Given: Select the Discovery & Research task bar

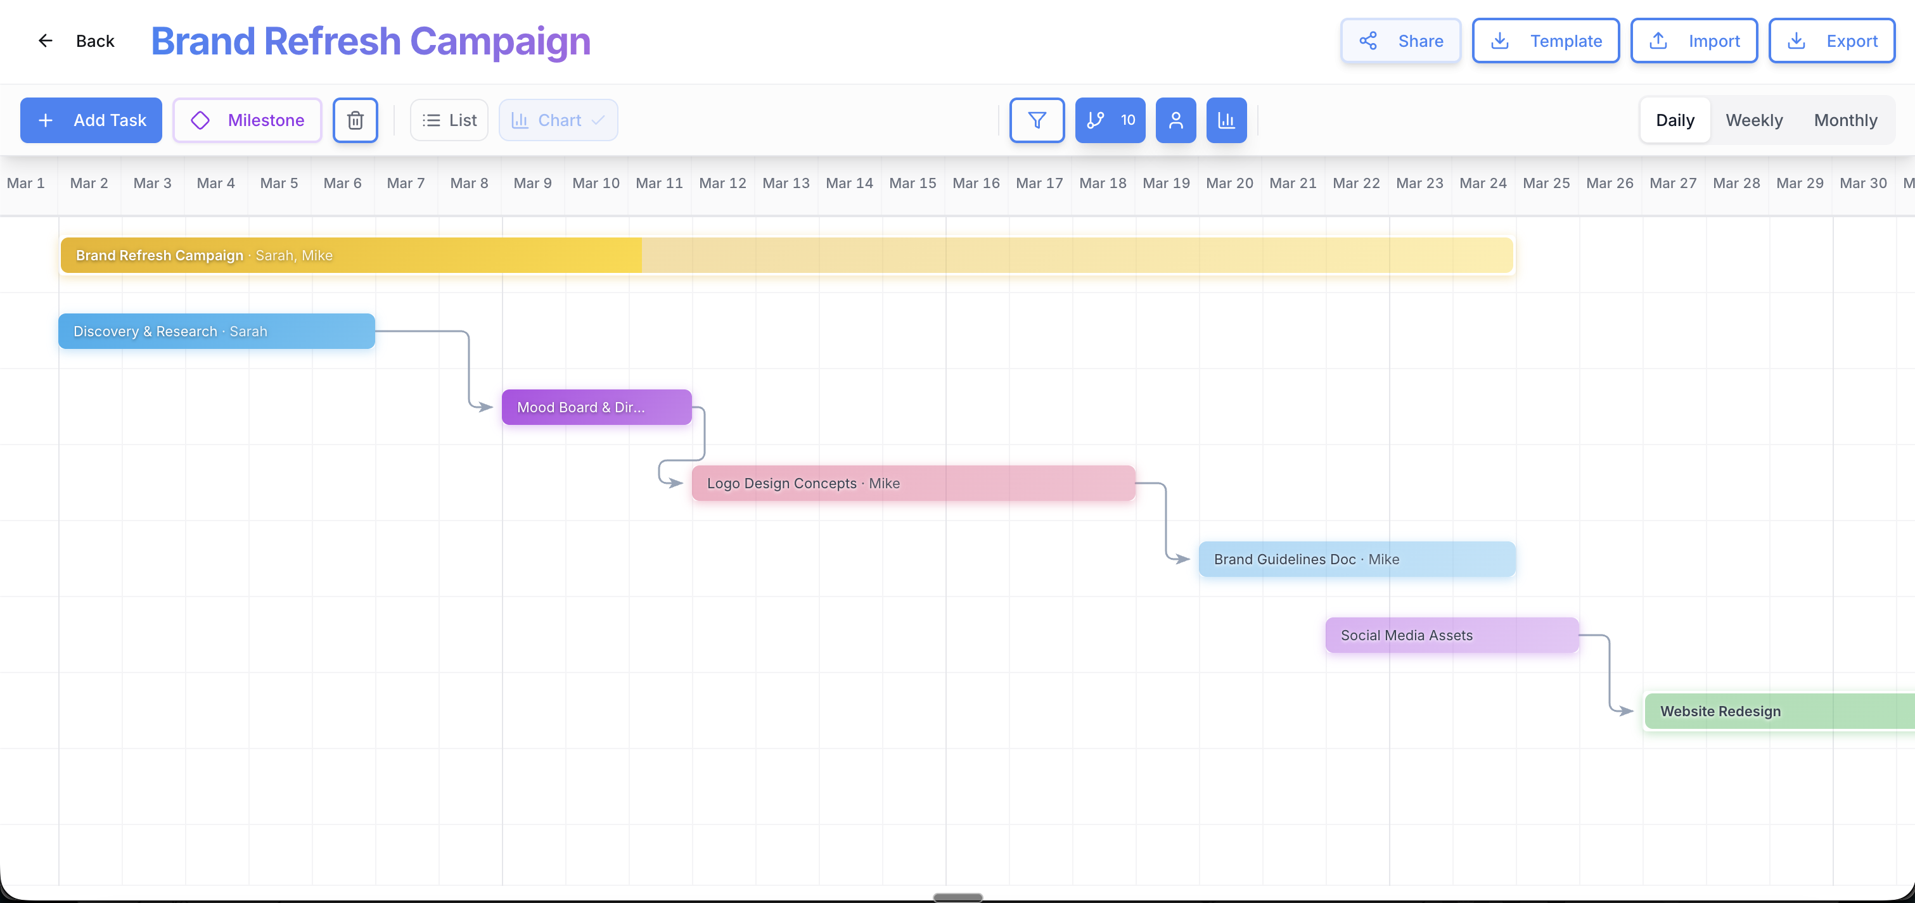Looking at the screenshot, I should pos(216,331).
